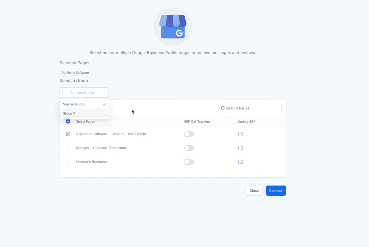Screen dimensions: 369x247
Task: Click the Connect button
Action: point(276,191)
